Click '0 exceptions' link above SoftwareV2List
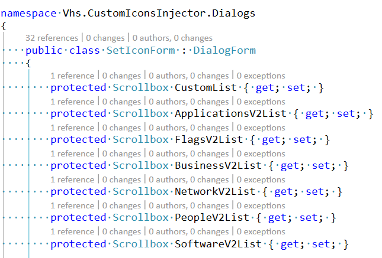 click(x=261, y=231)
